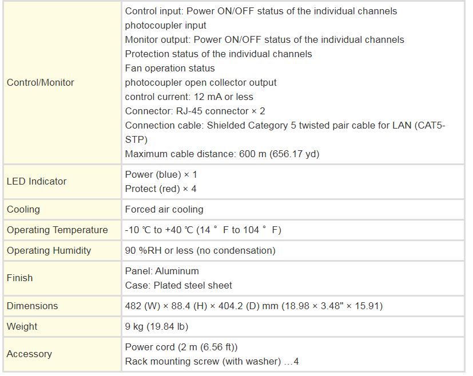Click the Operating Humidity label
This screenshot has width=473, height=376.
coord(49,250)
